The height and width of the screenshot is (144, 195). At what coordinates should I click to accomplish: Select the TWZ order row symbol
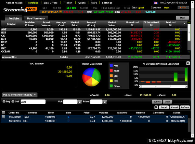(x=26, y=117)
